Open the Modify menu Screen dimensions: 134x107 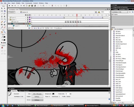tap(18, 3)
